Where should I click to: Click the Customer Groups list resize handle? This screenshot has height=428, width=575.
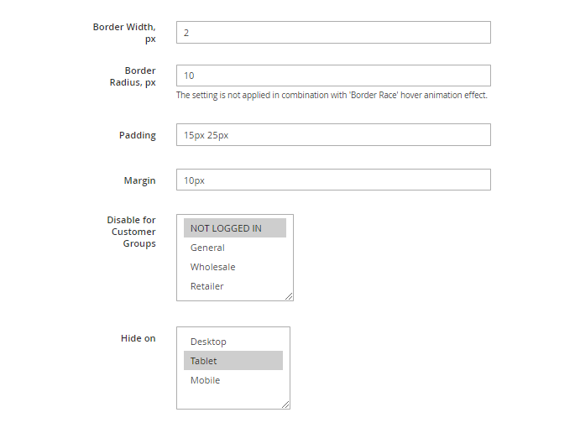(289, 296)
